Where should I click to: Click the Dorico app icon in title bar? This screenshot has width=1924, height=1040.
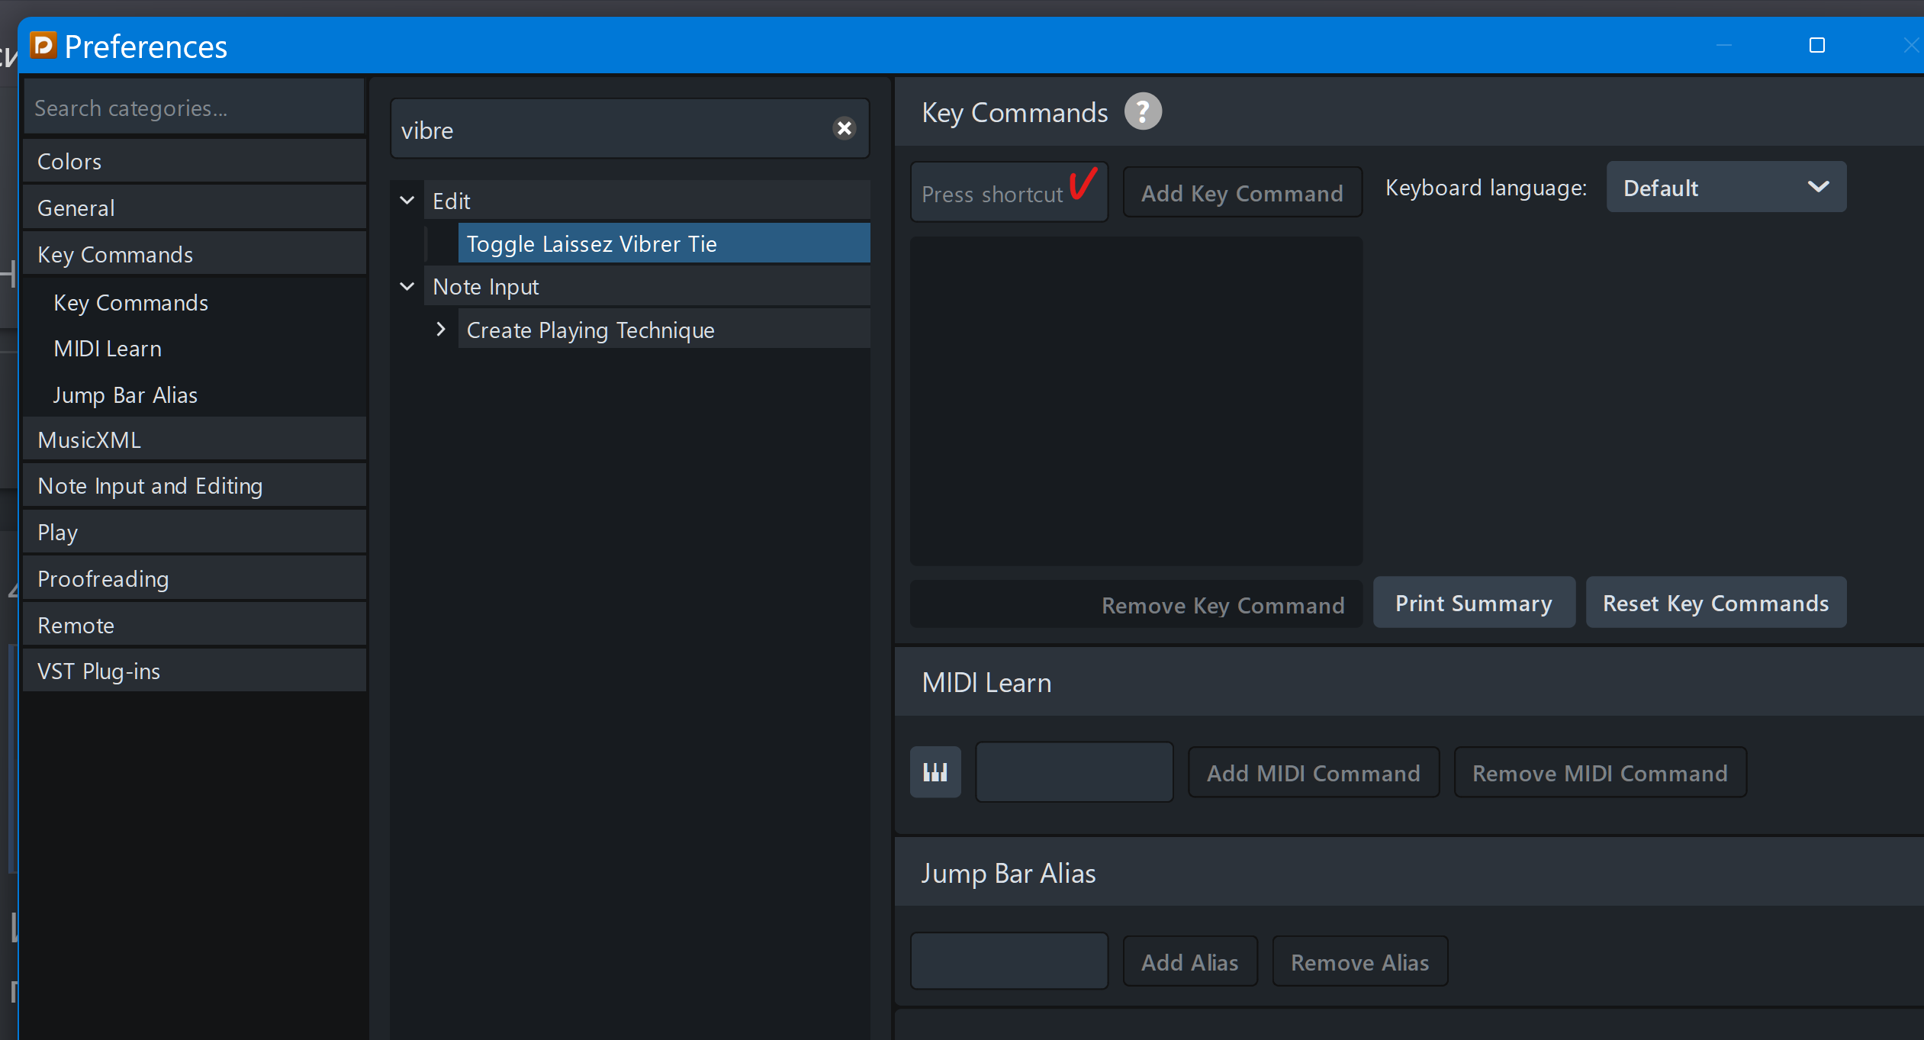coord(43,46)
